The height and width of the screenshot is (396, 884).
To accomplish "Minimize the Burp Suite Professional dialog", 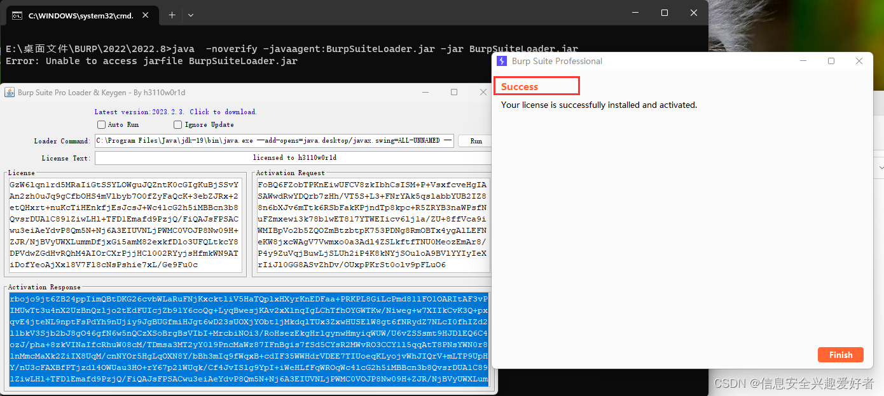I will tap(803, 61).
